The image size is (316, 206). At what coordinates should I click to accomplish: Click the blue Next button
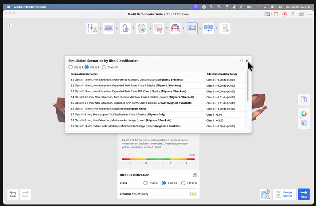304,194
